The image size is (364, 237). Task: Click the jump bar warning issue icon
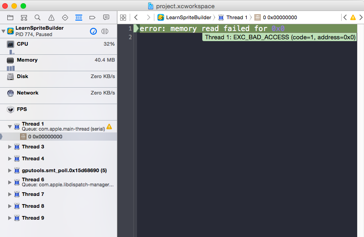[353, 17]
